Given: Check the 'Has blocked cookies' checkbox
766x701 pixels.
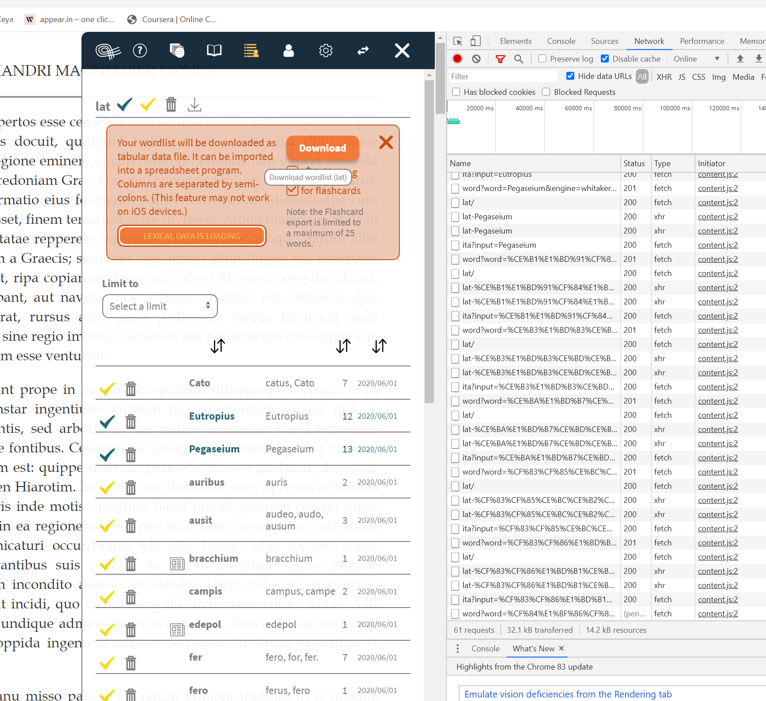Looking at the screenshot, I should pos(456,92).
